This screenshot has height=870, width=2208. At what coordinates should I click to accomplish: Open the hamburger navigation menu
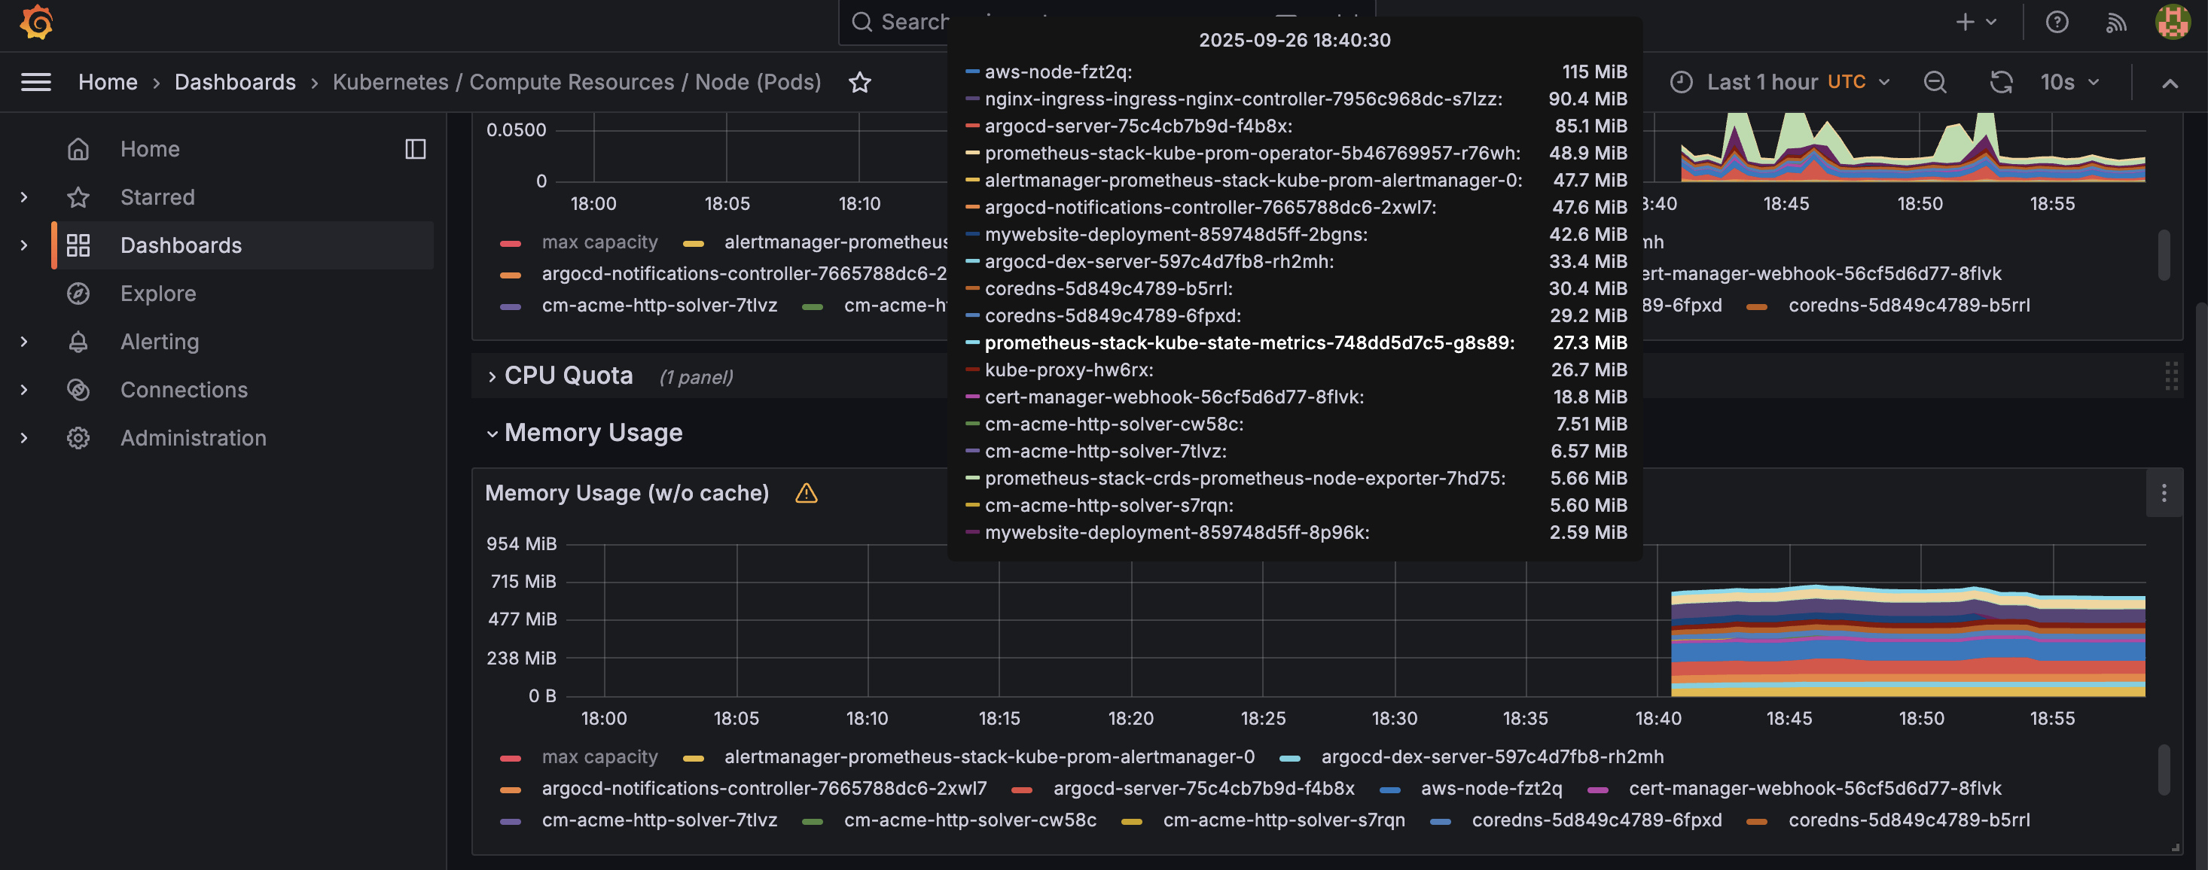coord(36,82)
